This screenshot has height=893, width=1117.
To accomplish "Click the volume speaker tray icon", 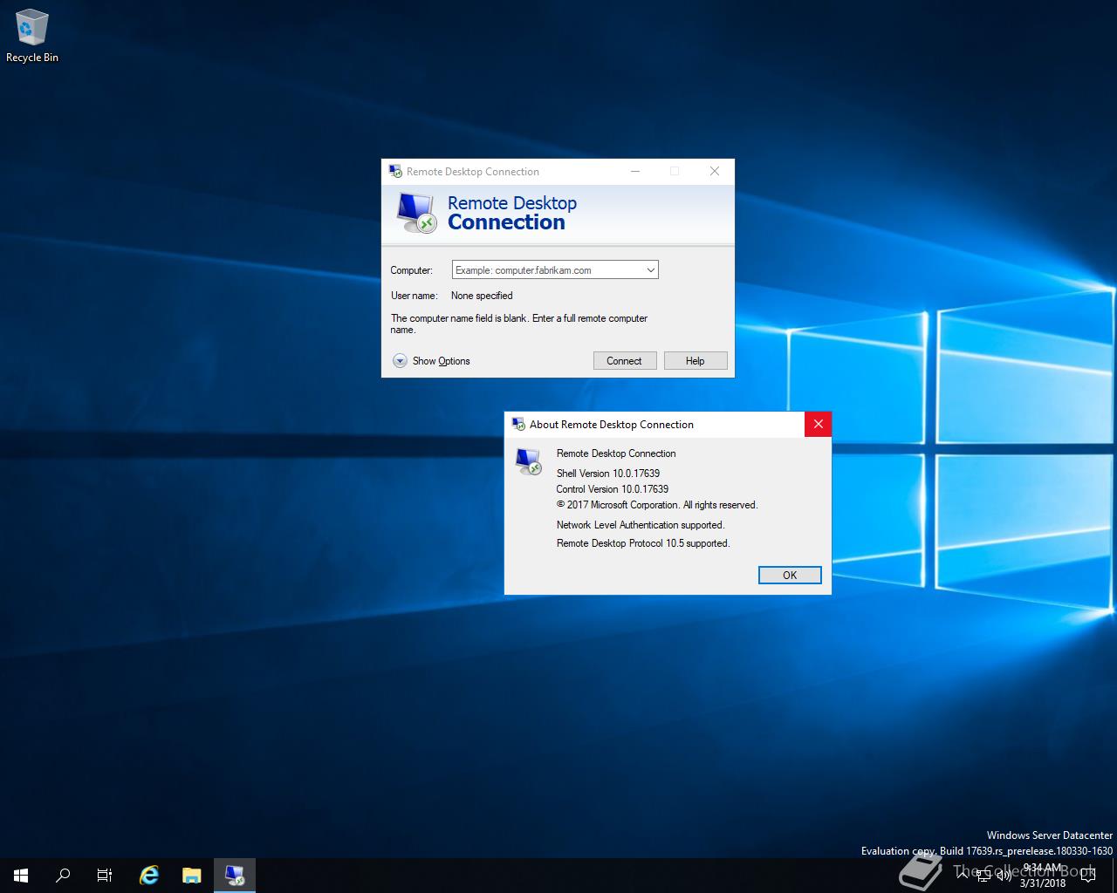I will tap(1003, 874).
